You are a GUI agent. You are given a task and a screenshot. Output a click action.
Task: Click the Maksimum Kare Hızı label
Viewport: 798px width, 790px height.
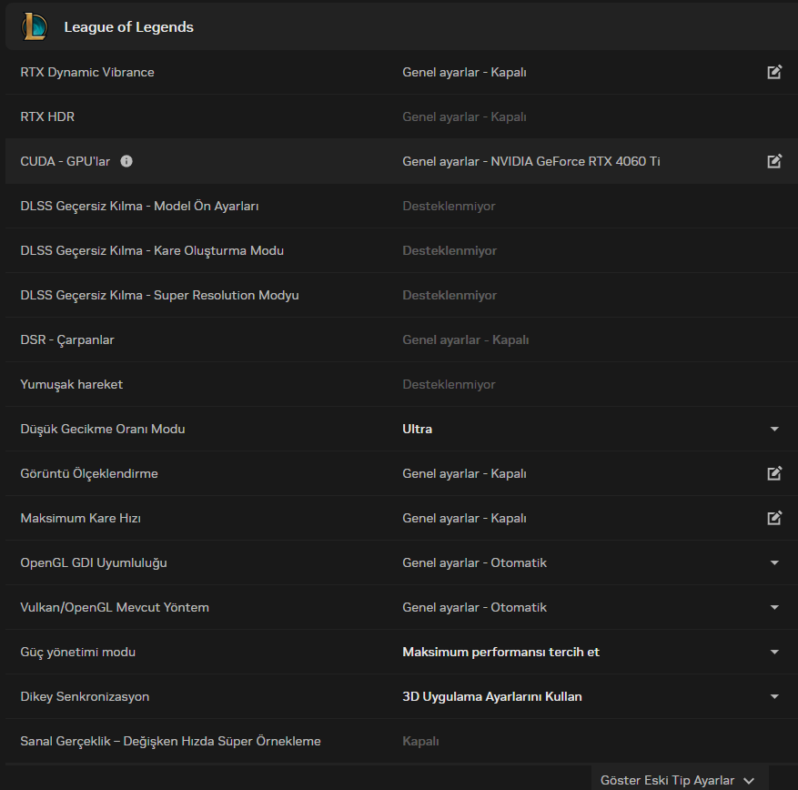[x=80, y=518]
